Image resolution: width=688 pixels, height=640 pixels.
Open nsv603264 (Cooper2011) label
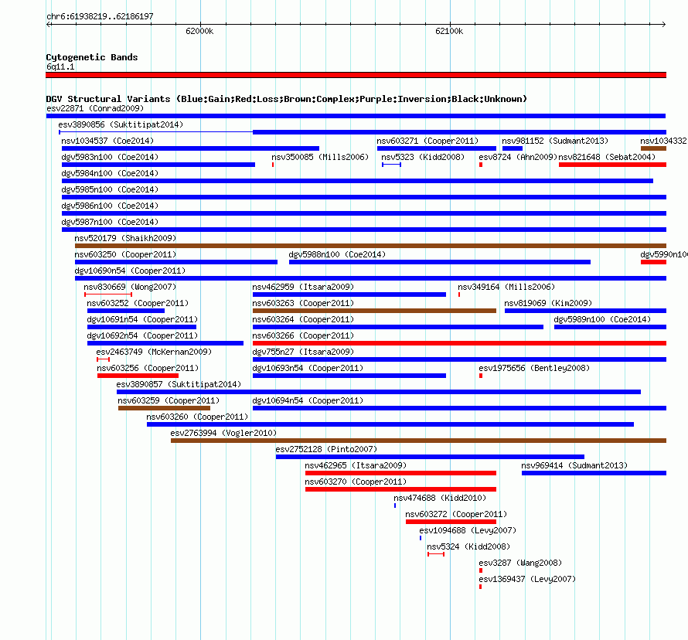(x=303, y=319)
